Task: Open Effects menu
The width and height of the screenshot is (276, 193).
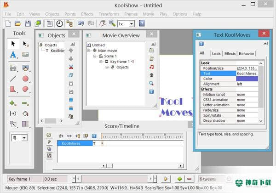Action: (x=87, y=14)
